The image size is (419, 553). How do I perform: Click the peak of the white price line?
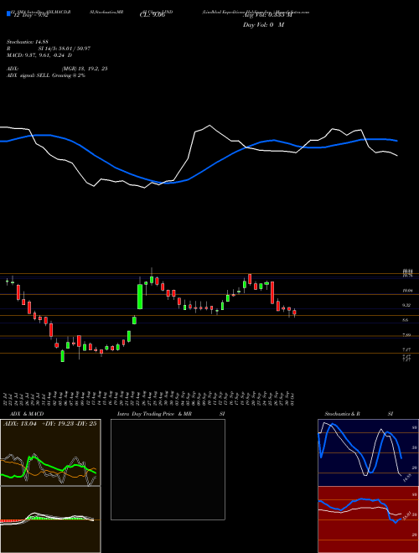(x=209, y=126)
